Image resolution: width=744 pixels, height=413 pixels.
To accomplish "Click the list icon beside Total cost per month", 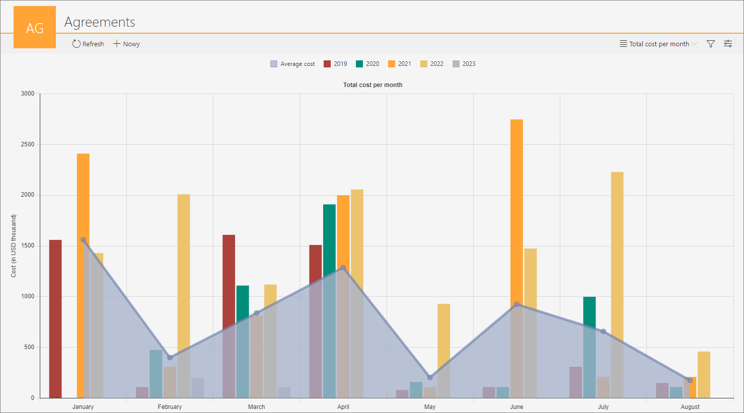I will point(623,44).
